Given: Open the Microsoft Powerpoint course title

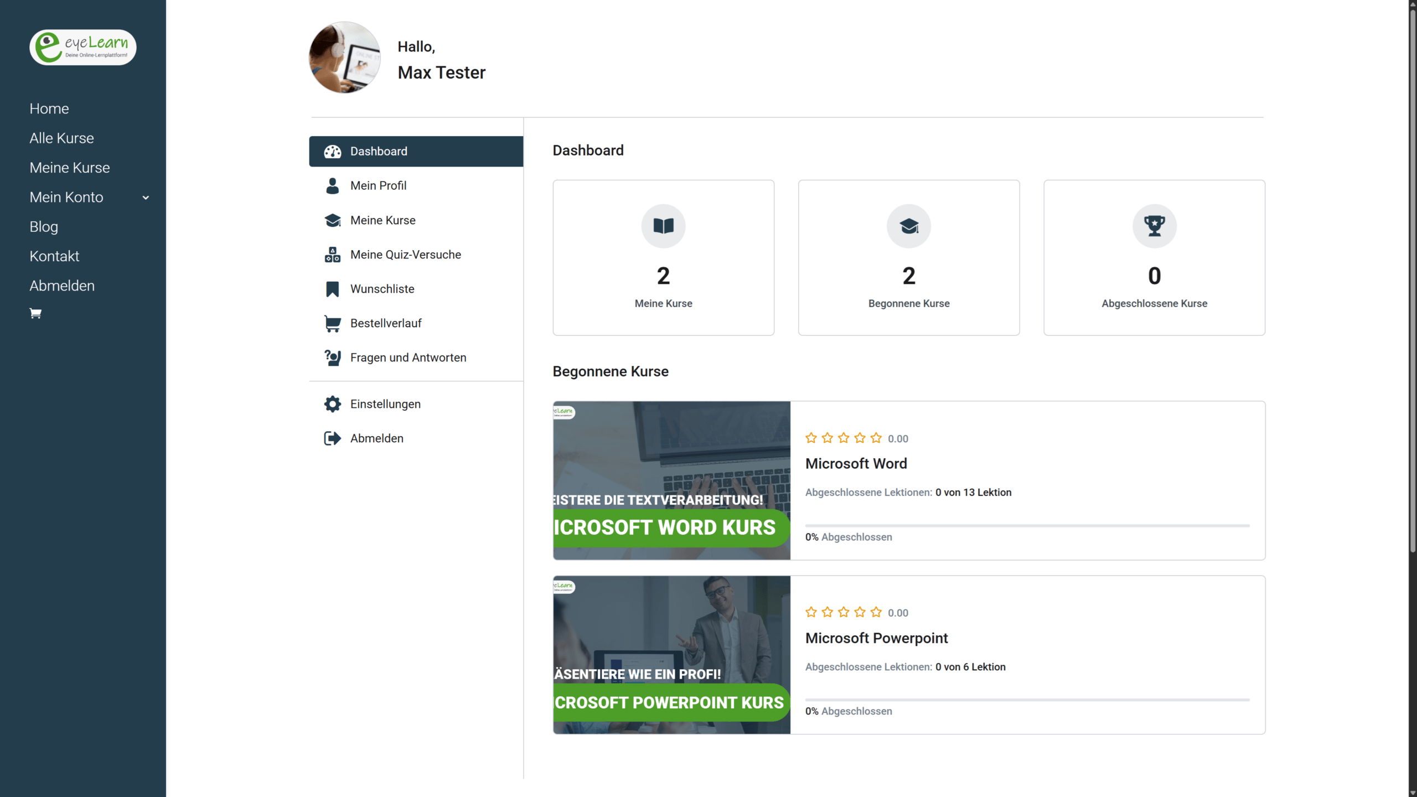Looking at the screenshot, I should click(x=876, y=638).
